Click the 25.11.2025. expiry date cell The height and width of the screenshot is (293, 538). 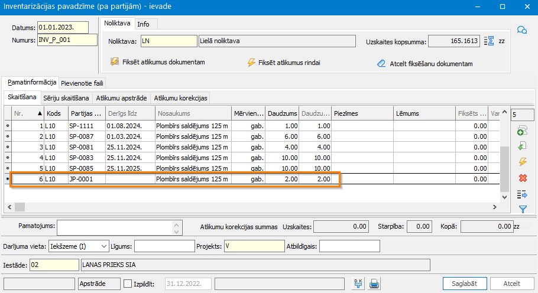tap(130, 168)
